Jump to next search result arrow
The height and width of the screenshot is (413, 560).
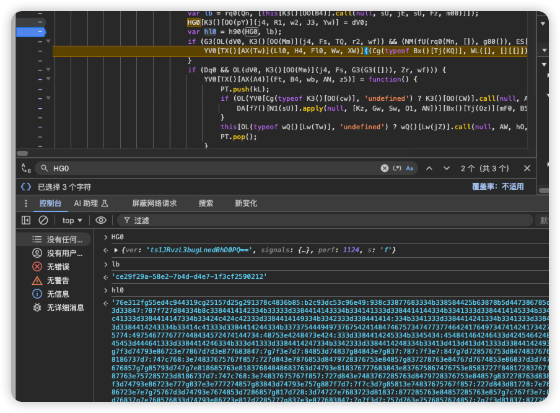pyautogui.click(x=446, y=168)
